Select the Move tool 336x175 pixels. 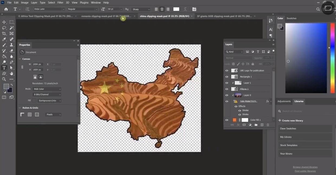point(4,22)
